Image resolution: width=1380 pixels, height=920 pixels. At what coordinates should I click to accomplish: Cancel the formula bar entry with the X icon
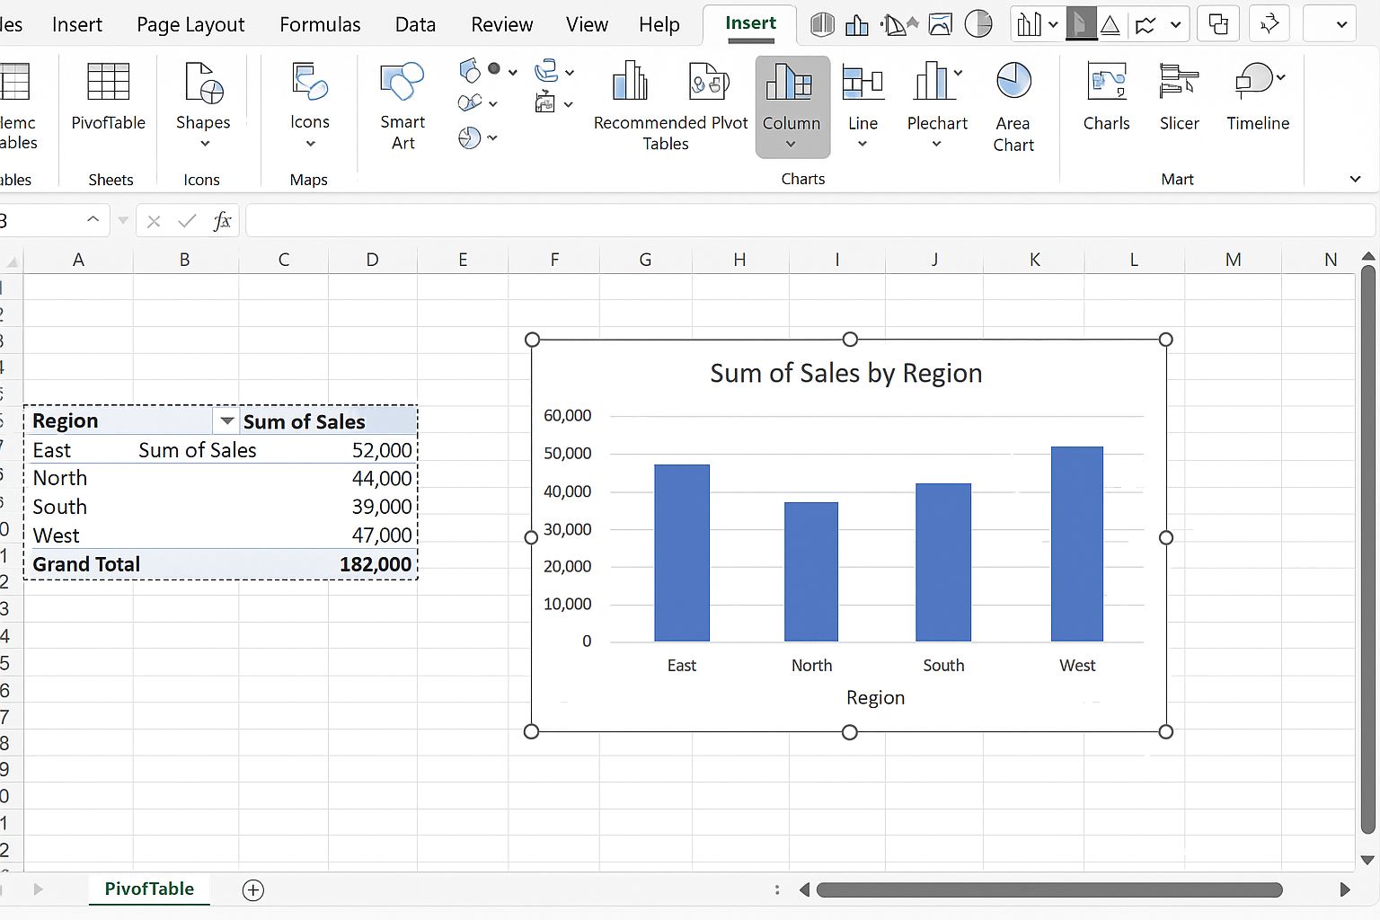[x=154, y=221]
